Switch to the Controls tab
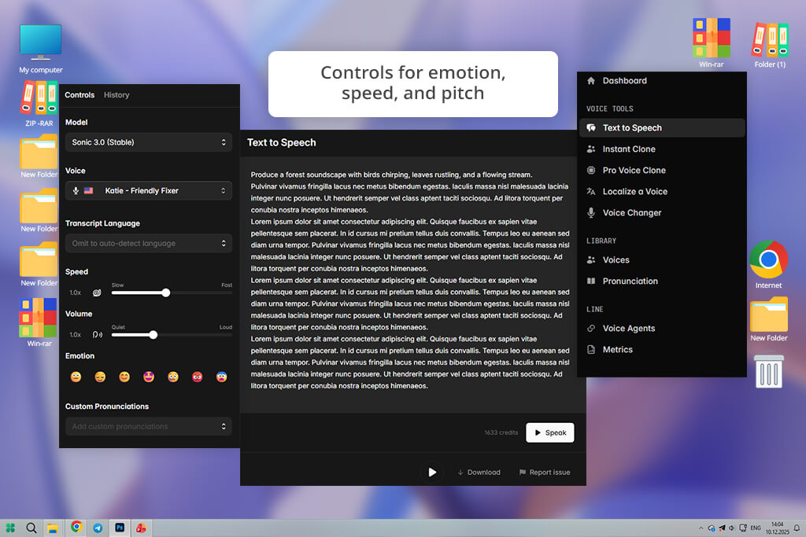 [x=79, y=95]
